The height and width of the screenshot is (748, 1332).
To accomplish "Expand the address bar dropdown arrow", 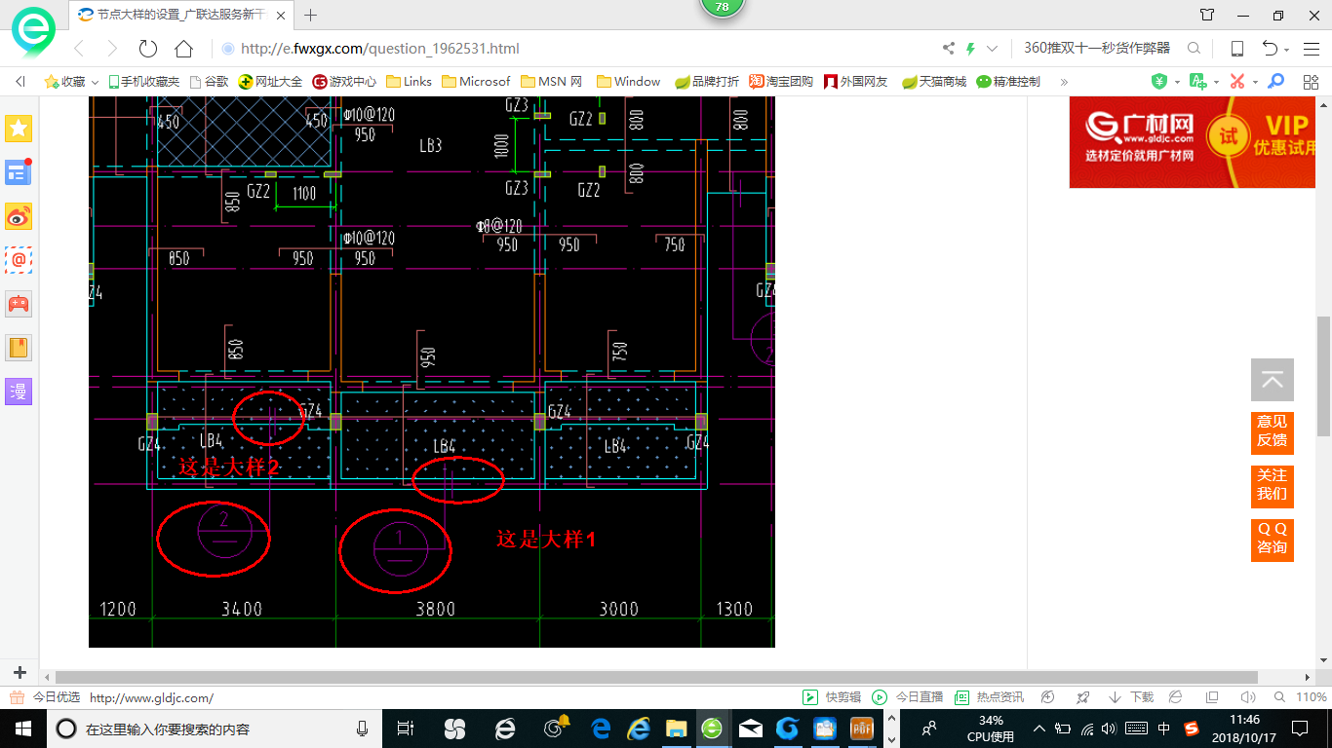I will 993,49.
